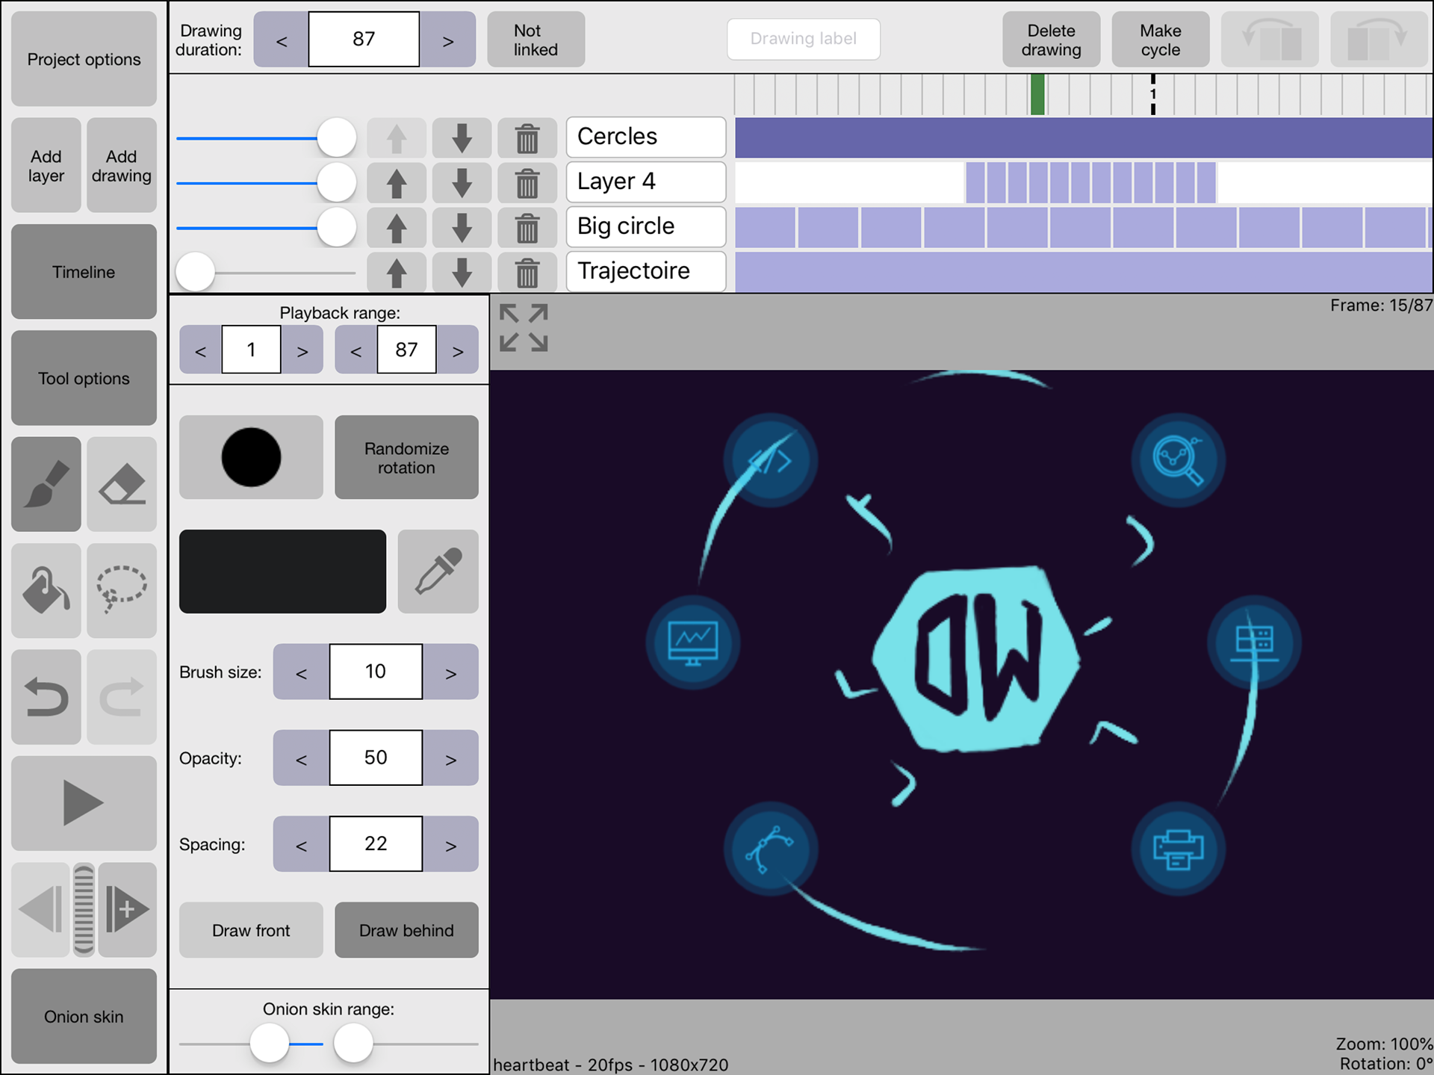Toggle the Not linked button

pyautogui.click(x=536, y=40)
